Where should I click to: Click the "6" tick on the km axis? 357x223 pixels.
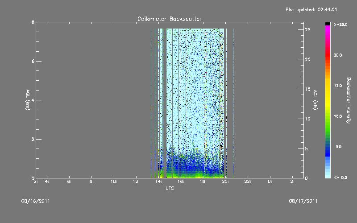click(33, 61)
